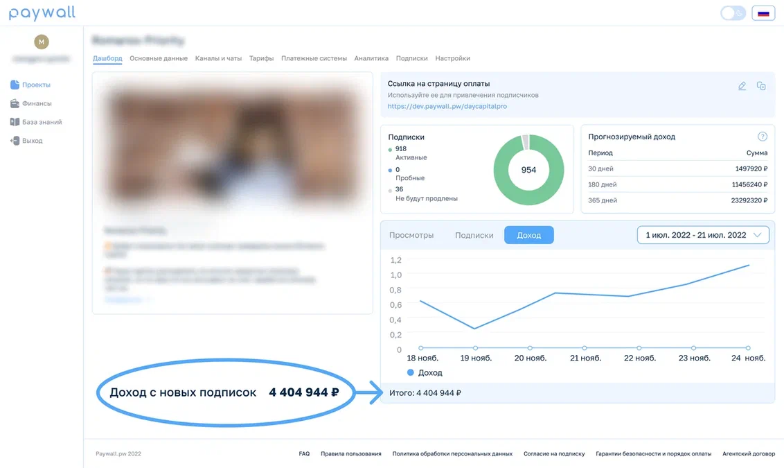Expand date picker chevron arrow
The image size is (784, 468).
[x=758, y=235]
